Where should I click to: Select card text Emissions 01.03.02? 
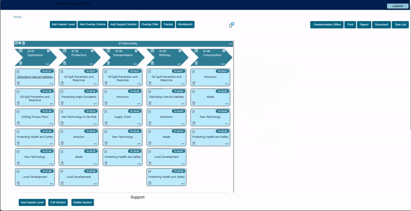(x=123, y=97)
